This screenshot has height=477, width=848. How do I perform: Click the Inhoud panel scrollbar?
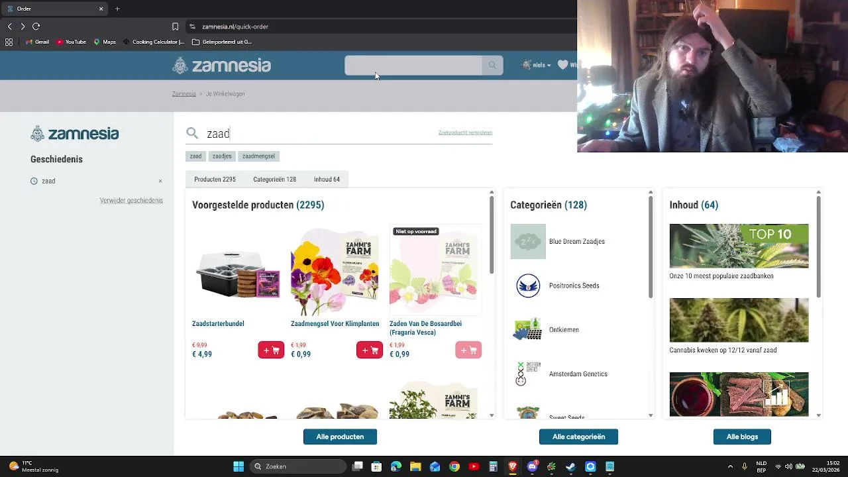tap(819, 247)
